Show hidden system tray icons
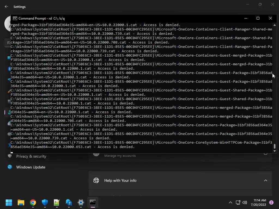This screenshot has height=209, width=279. [231, 202]
